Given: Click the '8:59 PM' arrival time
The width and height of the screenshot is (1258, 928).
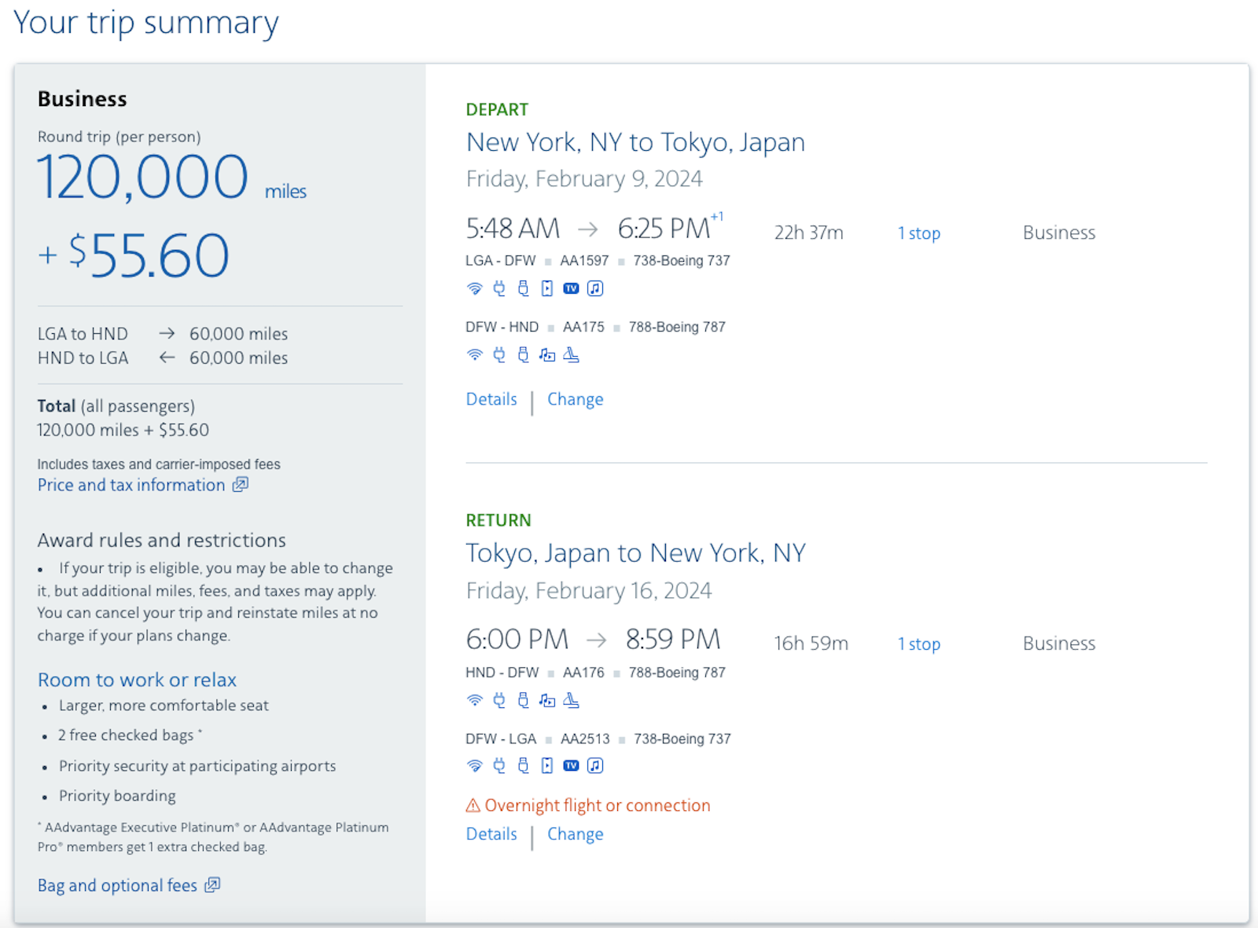Looking at the screenshot, I should click(x=673, y=640).
